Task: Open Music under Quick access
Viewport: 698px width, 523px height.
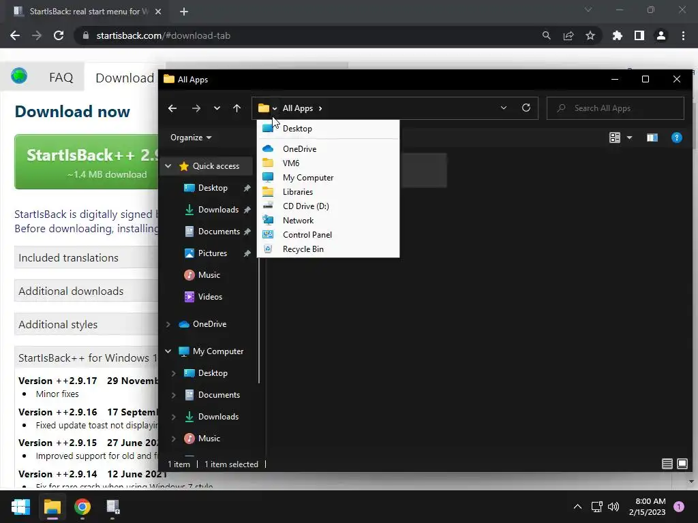Action: [209, 275]
